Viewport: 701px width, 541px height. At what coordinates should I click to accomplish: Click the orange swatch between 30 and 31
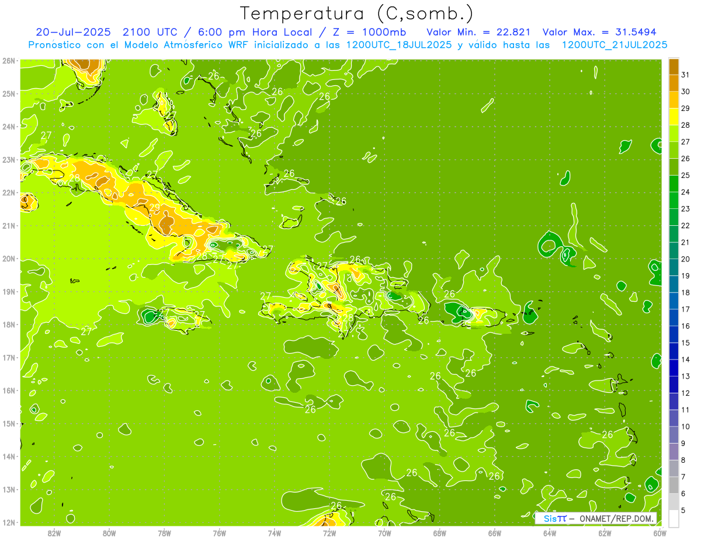click(674, 83)
